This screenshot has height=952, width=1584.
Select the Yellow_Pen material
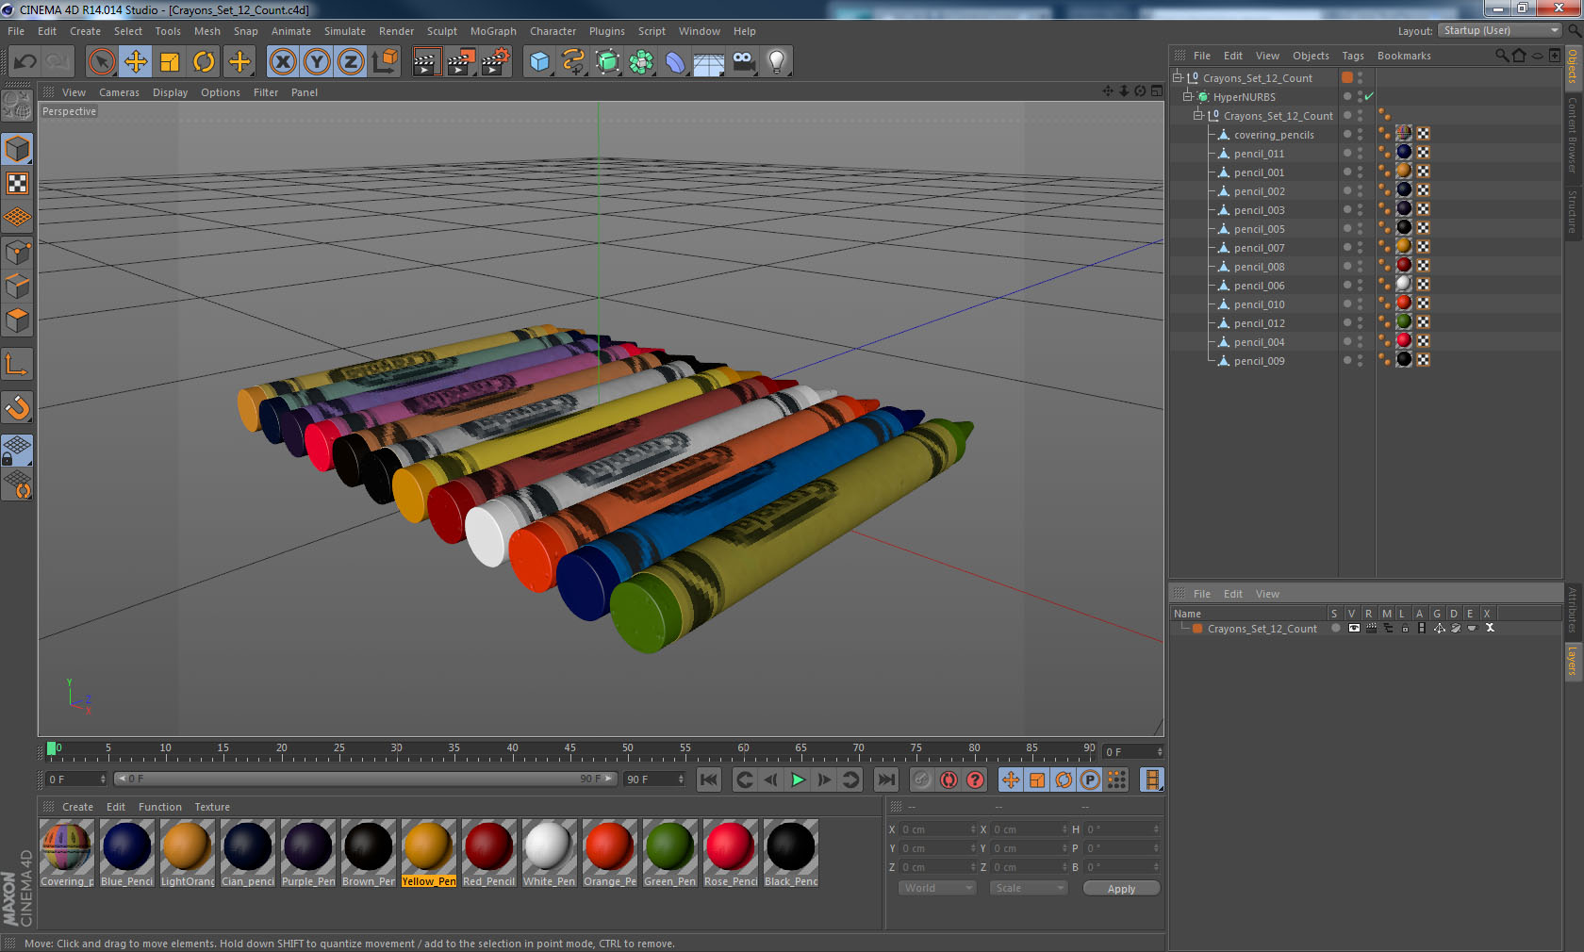(x=428, y=853)
